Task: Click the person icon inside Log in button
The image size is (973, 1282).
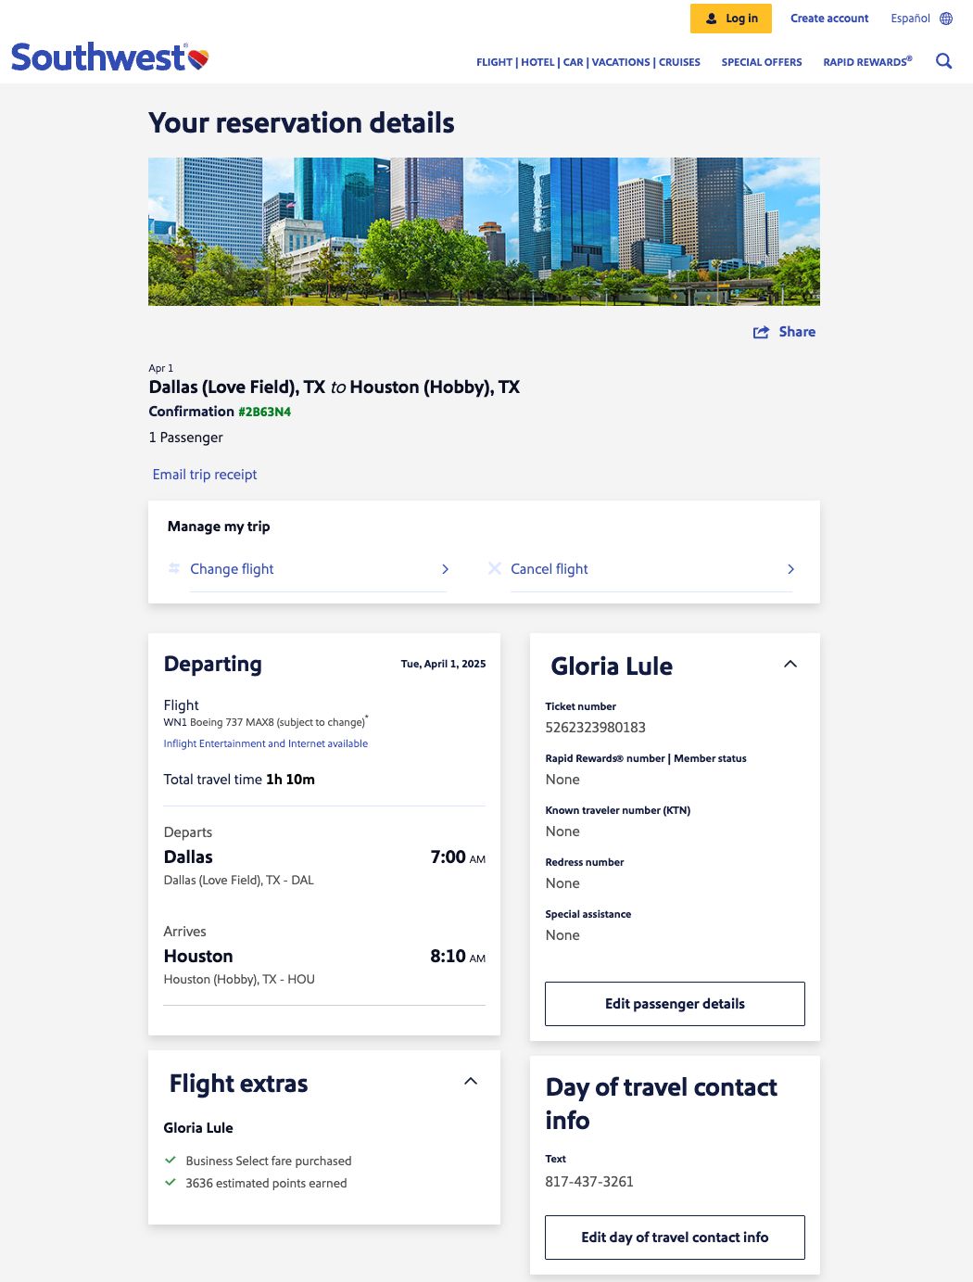Action: coord(713,18)
